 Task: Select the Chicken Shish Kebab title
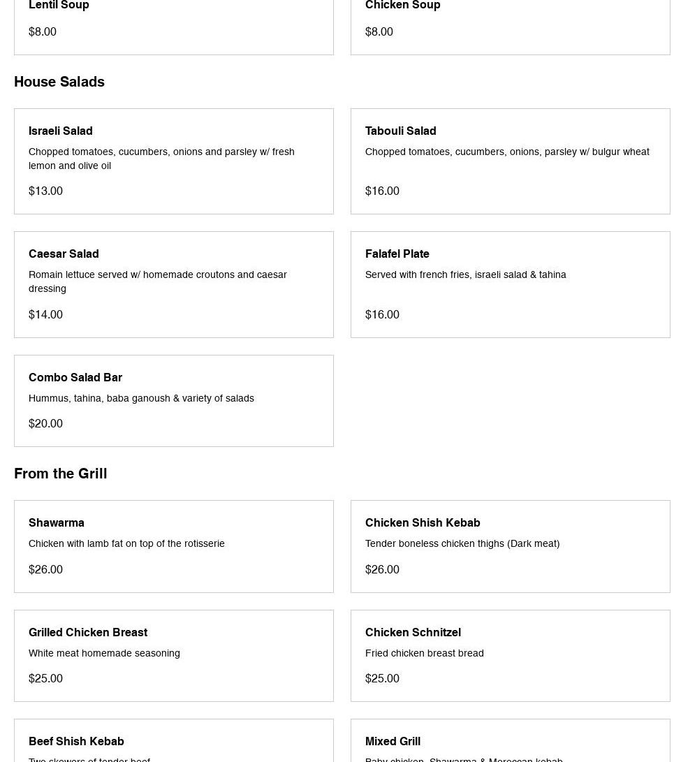tap(423, 522)
